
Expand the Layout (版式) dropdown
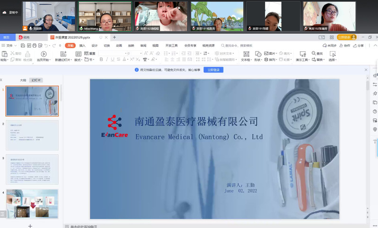click(x=78, y=60)
